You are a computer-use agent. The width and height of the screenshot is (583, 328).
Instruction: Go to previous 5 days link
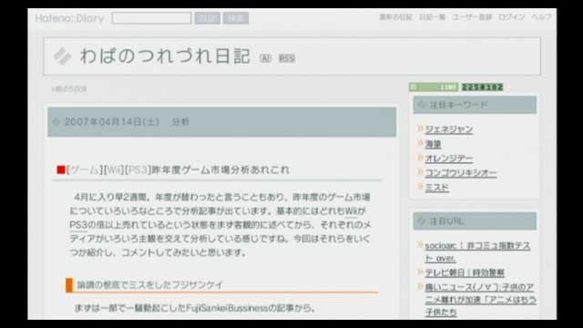[69, 89]
